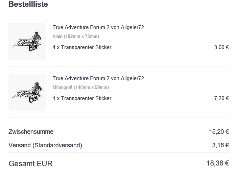Click the 1 x Transparenter Sticker line
The image size is (236, 177).
(x=82, y=98)
